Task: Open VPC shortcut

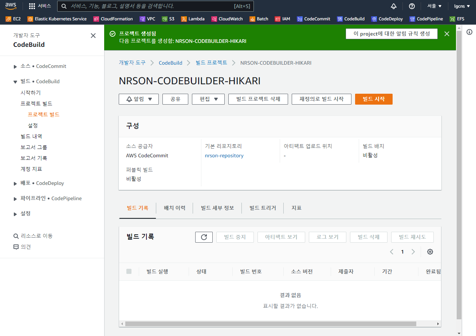Action: click(147, 19)
